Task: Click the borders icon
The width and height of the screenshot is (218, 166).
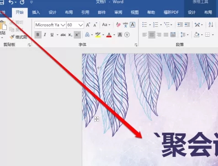Action: click(x=207, y=35)
